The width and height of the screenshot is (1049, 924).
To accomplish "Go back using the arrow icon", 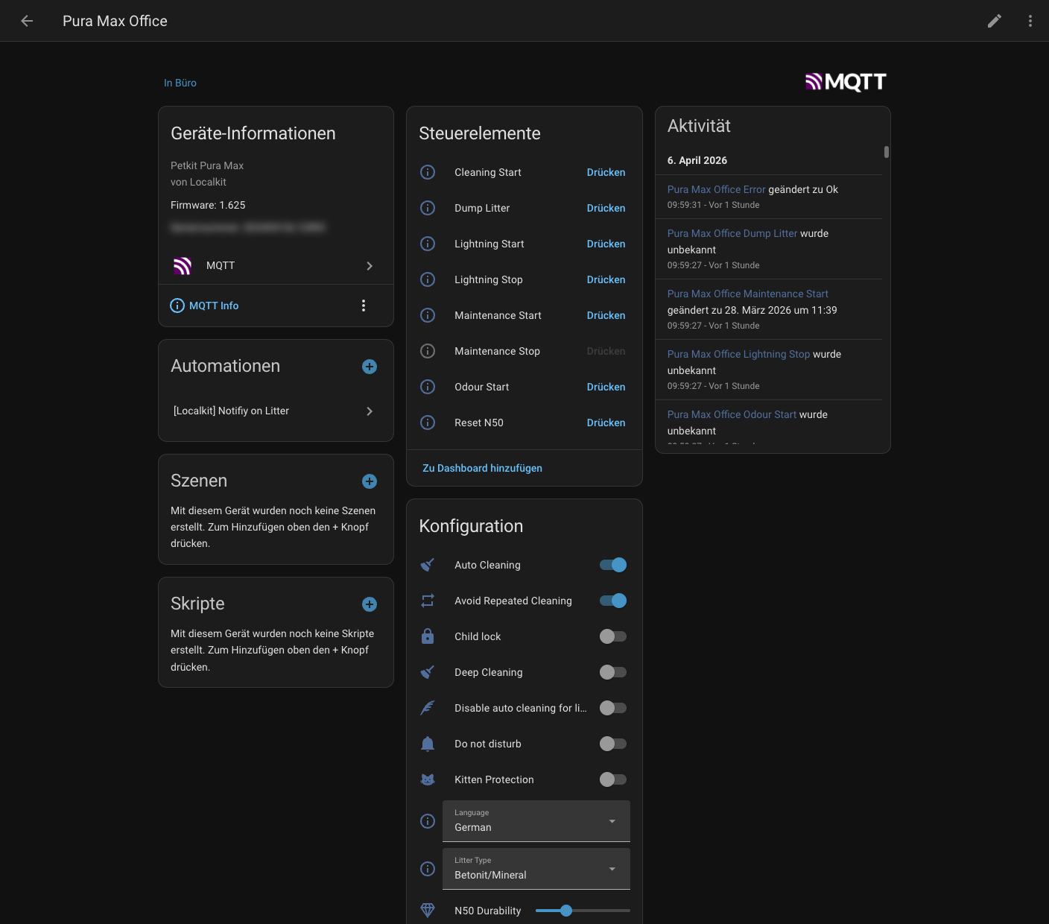I will [27, 21].
